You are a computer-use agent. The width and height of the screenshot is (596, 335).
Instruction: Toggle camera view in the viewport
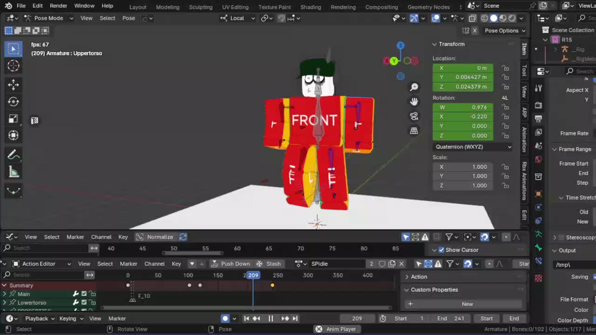[x=414, y=116]
